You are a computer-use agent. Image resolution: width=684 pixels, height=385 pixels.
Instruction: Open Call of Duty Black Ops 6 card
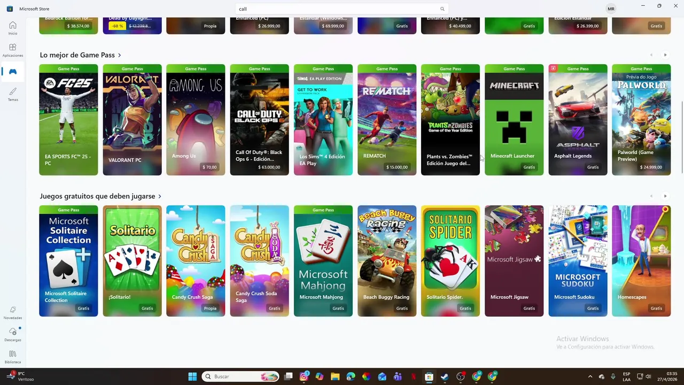(x=259, y=120)
